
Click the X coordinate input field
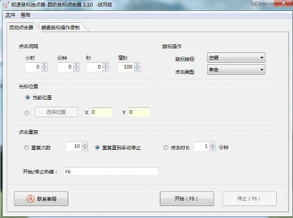pyautogui.click(x=101, y=112)
